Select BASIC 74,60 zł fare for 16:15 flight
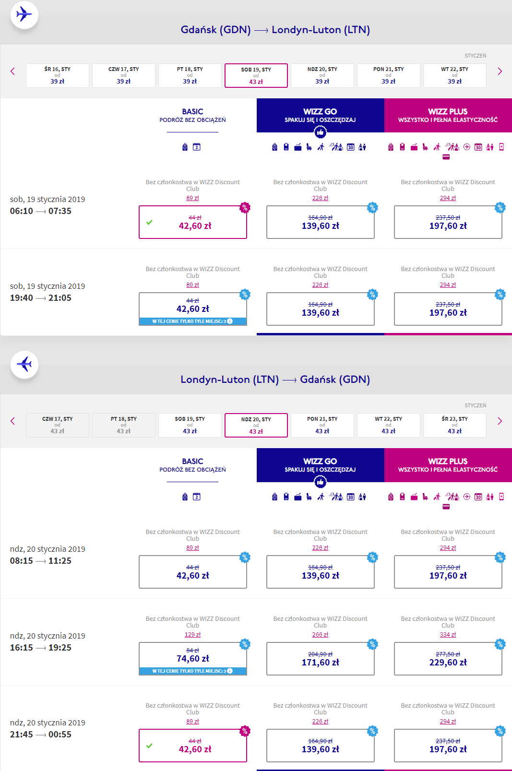Screen dimensions: 512x771 pos(193,659)
